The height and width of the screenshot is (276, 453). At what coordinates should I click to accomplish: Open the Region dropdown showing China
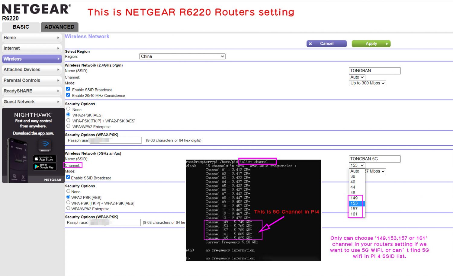182,56
